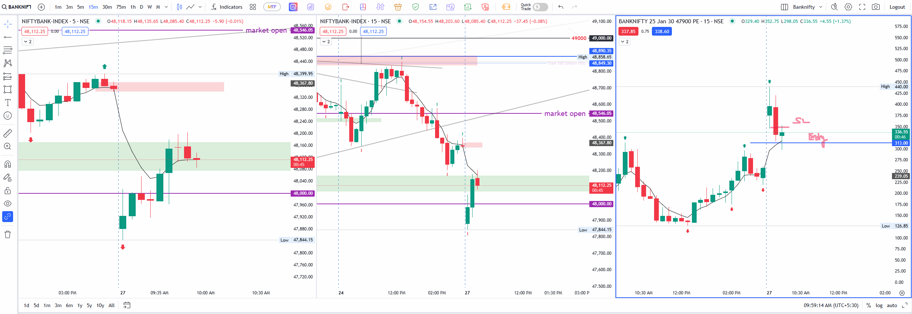
Task: Take a chart snapshot with camera icon
Action: (x=876, y=7)
